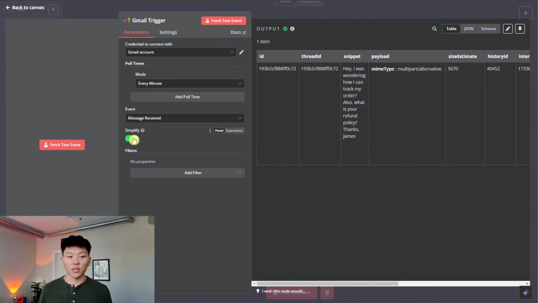The width and height of the screenshot is (538, 303).
Task: Open Mode dropdown showing Every Minute
Action: click(190, 83)
